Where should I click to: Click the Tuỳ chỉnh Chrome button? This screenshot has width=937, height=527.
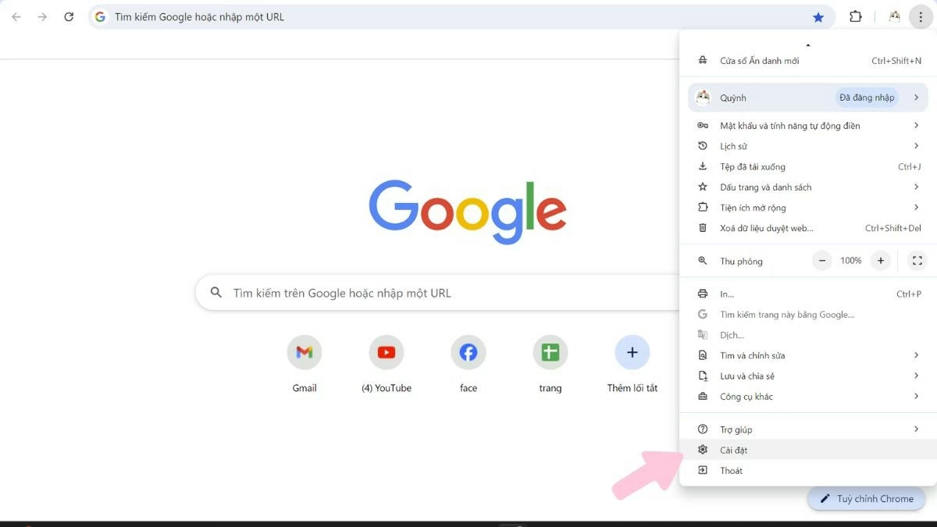[x=866, y=498]
